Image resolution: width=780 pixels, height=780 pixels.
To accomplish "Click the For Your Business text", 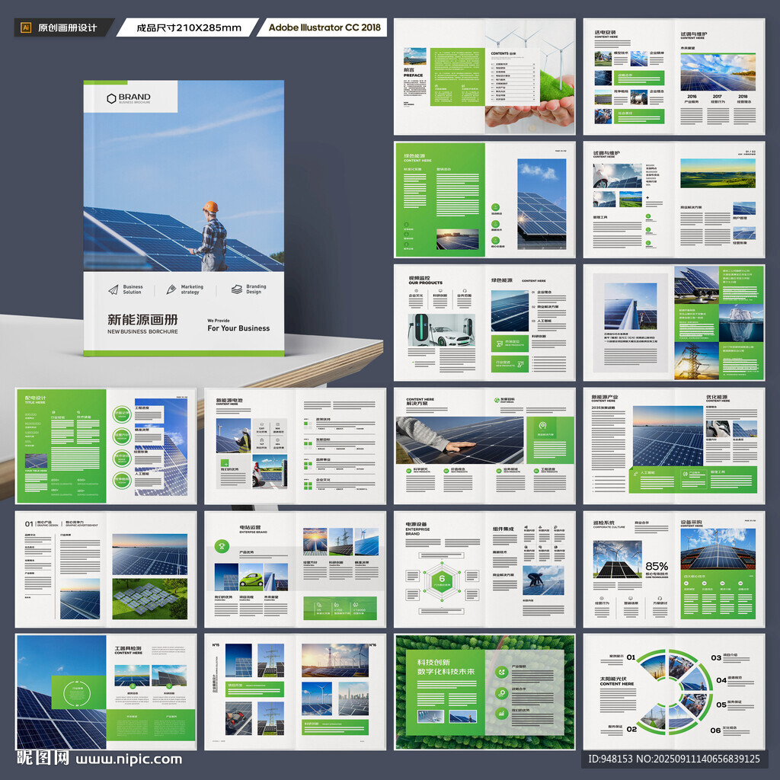I will point(238,328).
